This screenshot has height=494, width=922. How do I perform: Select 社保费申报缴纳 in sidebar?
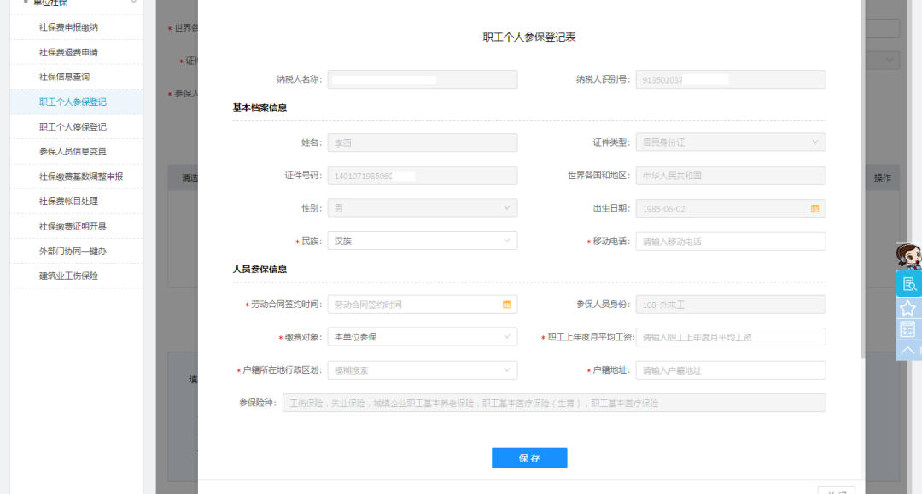pos(68,27)
